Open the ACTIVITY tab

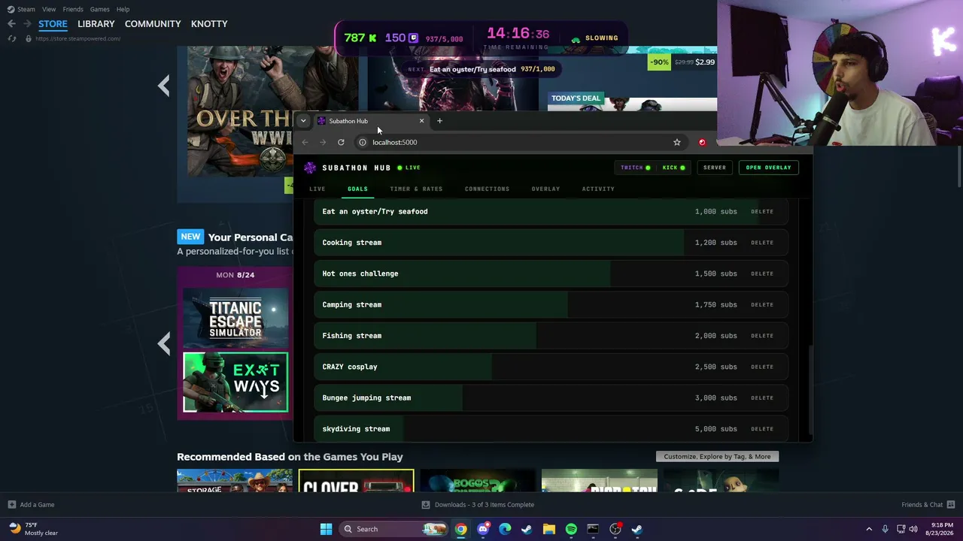click(x=598, y=189)
